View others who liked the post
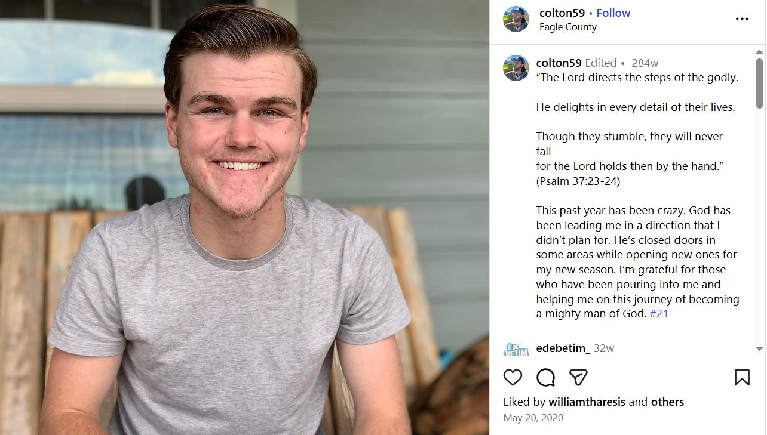The height and width of the screenshot is (435, 767). pos(667,402)
